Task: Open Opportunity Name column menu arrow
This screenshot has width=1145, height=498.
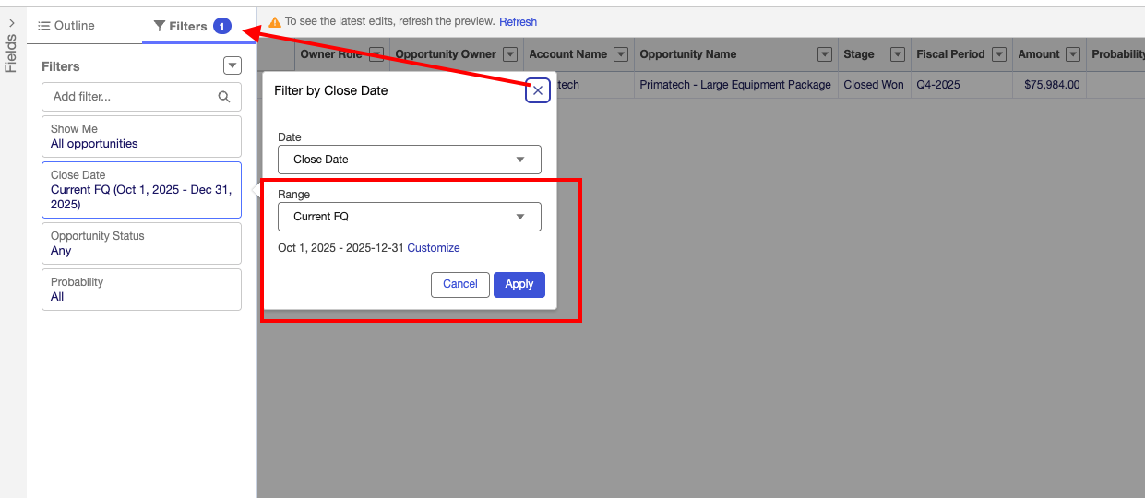Action: pos(825,54)
